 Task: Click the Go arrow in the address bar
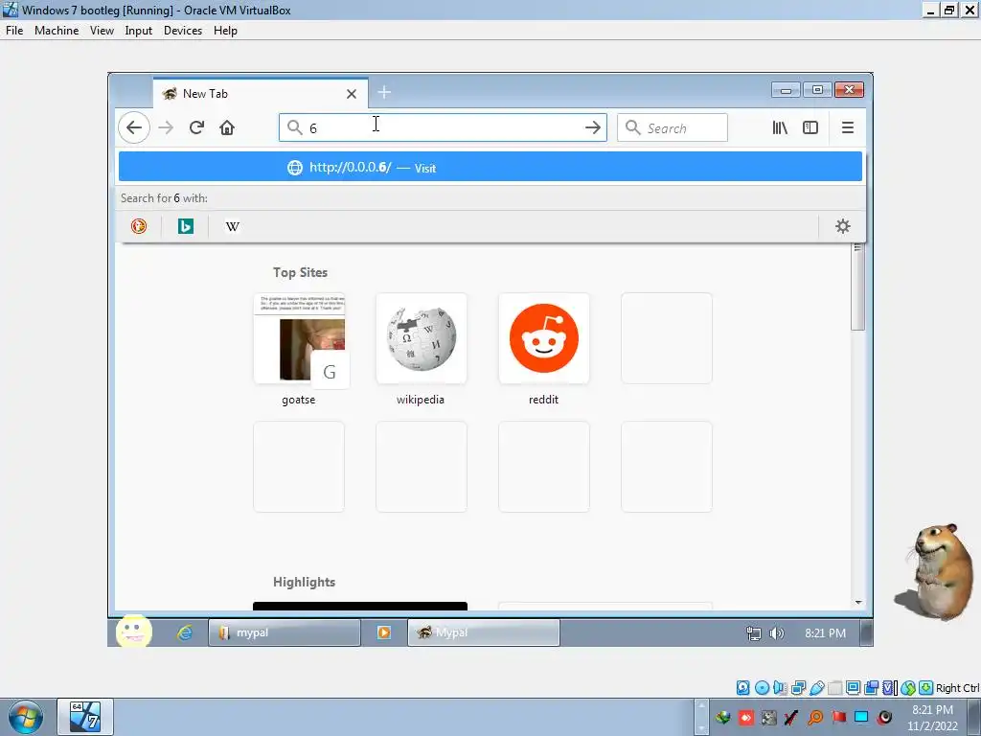tap(592, 127)
